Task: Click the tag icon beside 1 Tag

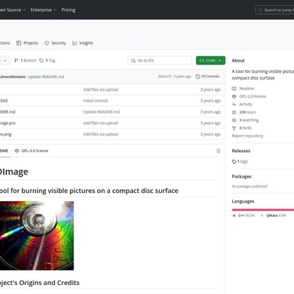Action: (42, 60)
